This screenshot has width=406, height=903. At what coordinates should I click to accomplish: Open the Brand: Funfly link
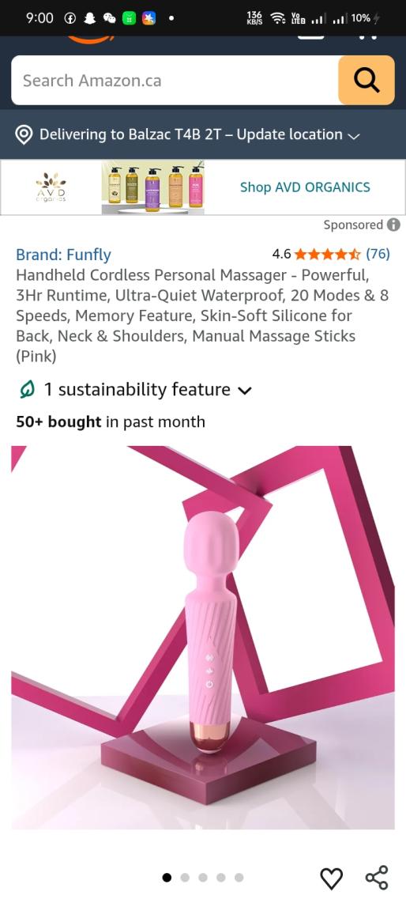[63, 255]
